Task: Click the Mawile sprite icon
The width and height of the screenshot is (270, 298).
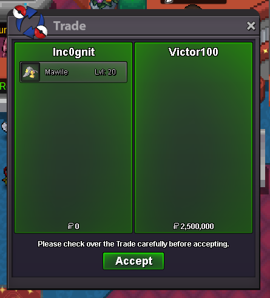Action: (x=30, y=72)
